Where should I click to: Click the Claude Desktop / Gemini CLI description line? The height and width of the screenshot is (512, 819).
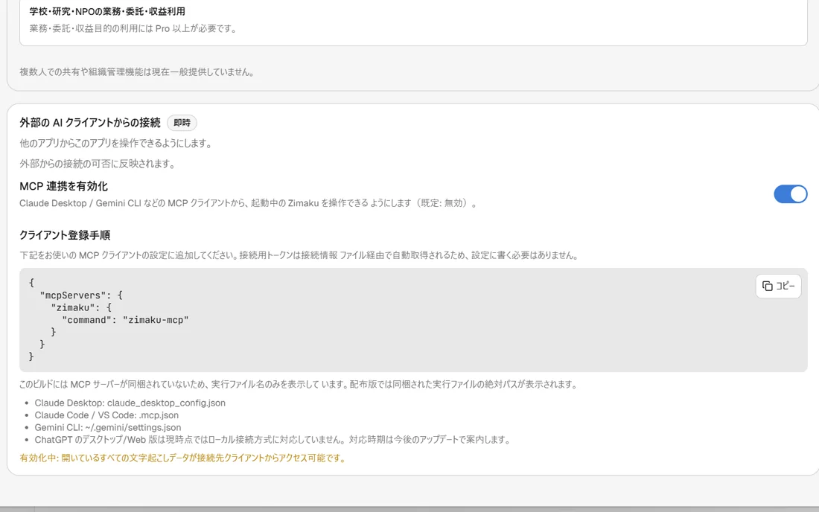tap(249, 203)
